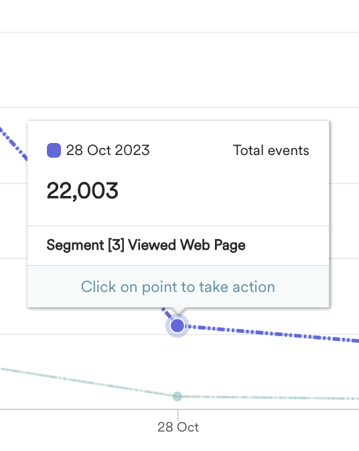359x451 pixels.
Task: Click the '28 Oct 2023' tooltip date
Action: (108, 150)
